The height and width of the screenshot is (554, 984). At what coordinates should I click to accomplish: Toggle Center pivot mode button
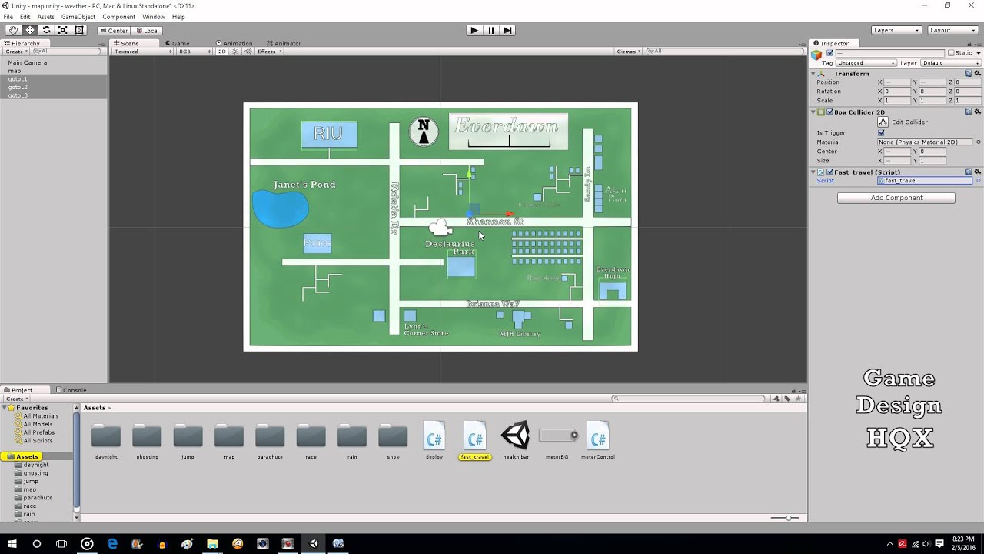[114, 31]
